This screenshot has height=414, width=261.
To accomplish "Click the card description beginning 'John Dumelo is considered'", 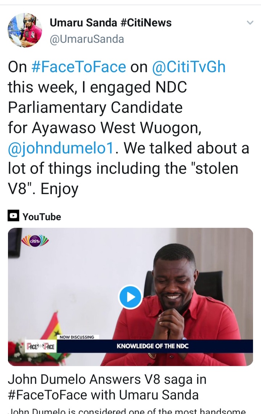I will [127, 411].
